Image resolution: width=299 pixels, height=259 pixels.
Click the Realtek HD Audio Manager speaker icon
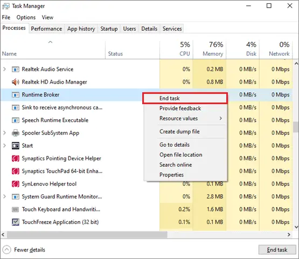(x=16, y=82)
